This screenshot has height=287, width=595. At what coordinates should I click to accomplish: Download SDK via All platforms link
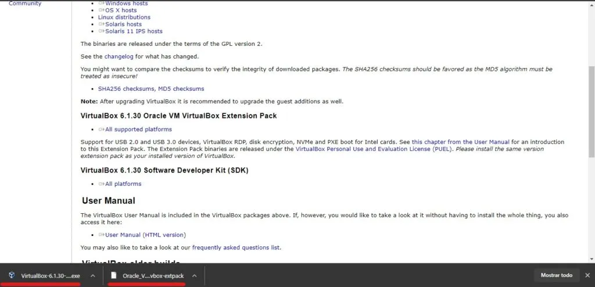(123, 184)
